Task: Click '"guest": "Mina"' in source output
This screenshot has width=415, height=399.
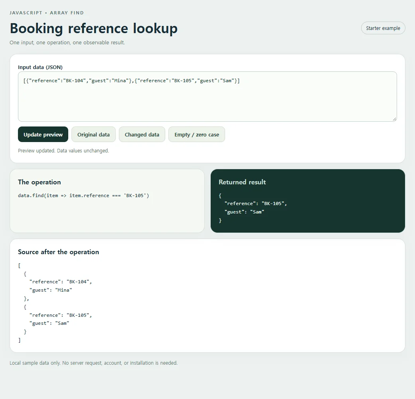Action: [x=51, y=290]
